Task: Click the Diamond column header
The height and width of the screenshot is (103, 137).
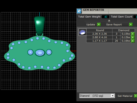Action: (124, 30)
